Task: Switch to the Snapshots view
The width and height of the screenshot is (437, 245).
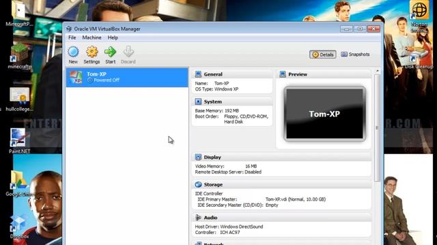Action: (x=355, y=54)
